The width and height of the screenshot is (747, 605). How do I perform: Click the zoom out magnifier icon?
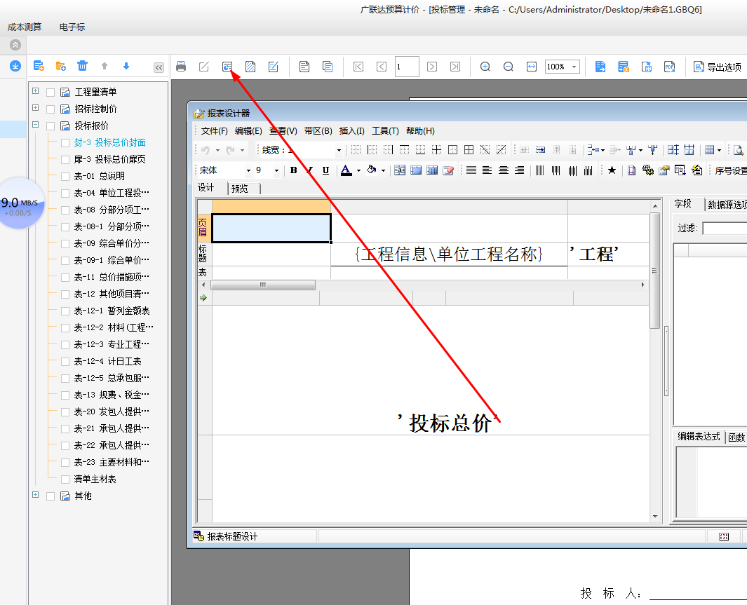pos(509,67)
